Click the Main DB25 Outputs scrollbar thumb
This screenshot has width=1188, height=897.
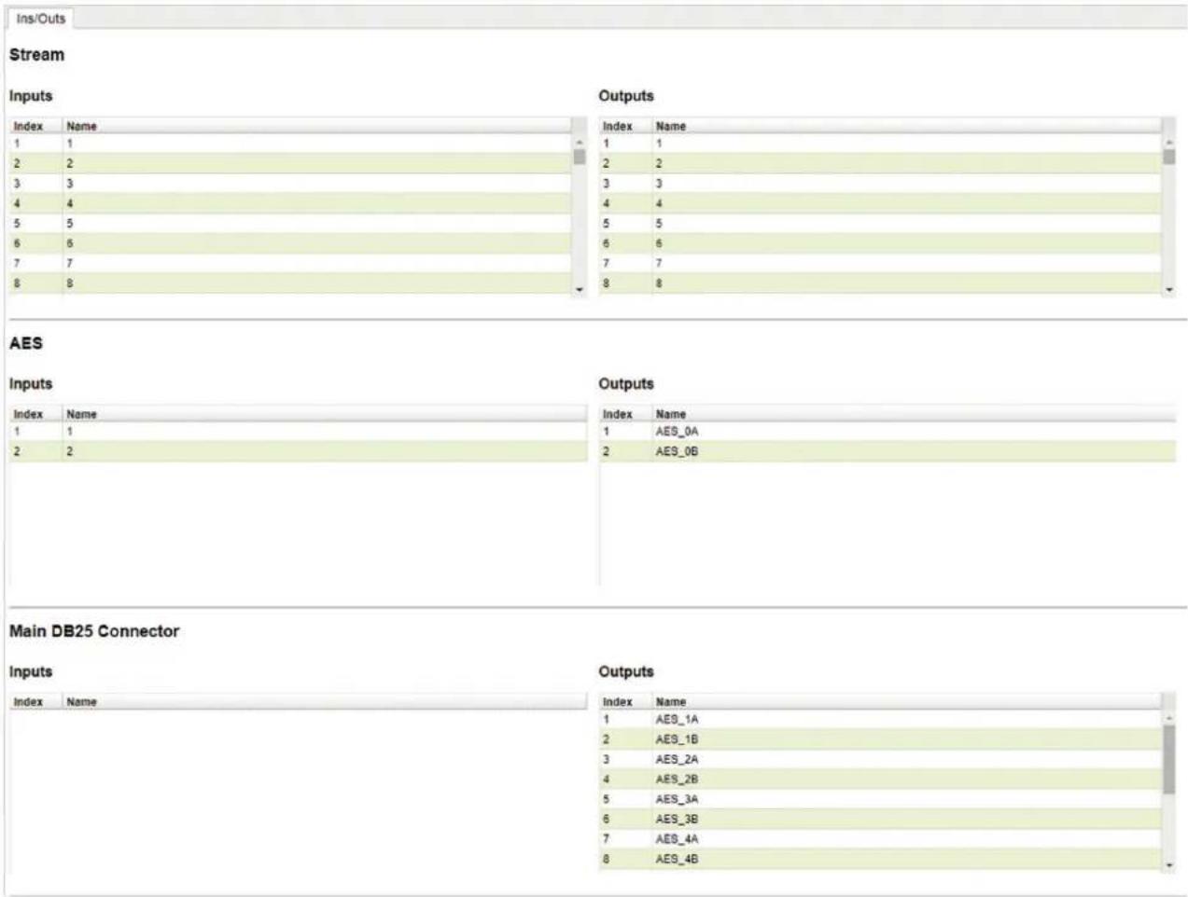click(1169, 759)
